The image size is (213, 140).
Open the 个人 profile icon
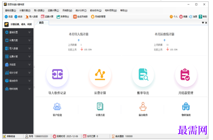pos(171,17)
